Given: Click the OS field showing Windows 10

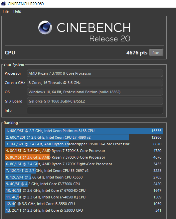Looking at the screenshot, I should pos(95,92).
